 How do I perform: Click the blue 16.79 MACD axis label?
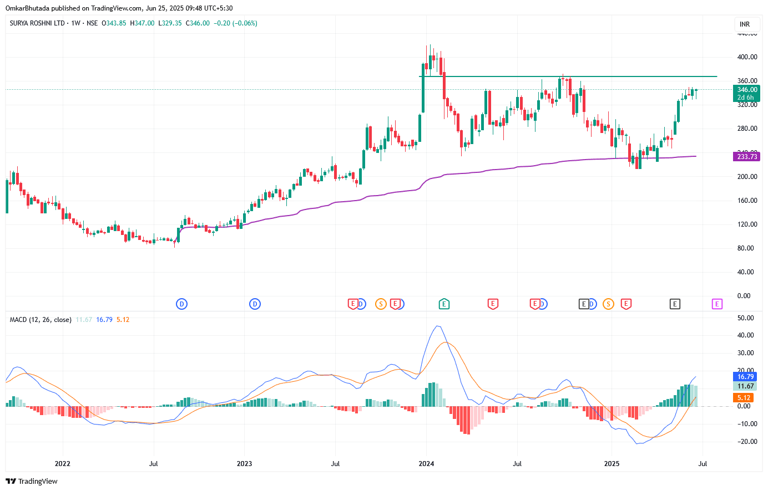[x=745, y=377]
